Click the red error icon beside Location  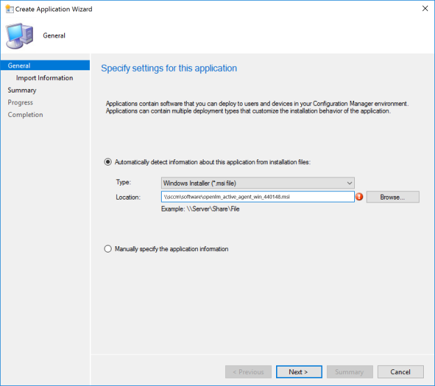[360, 197]
